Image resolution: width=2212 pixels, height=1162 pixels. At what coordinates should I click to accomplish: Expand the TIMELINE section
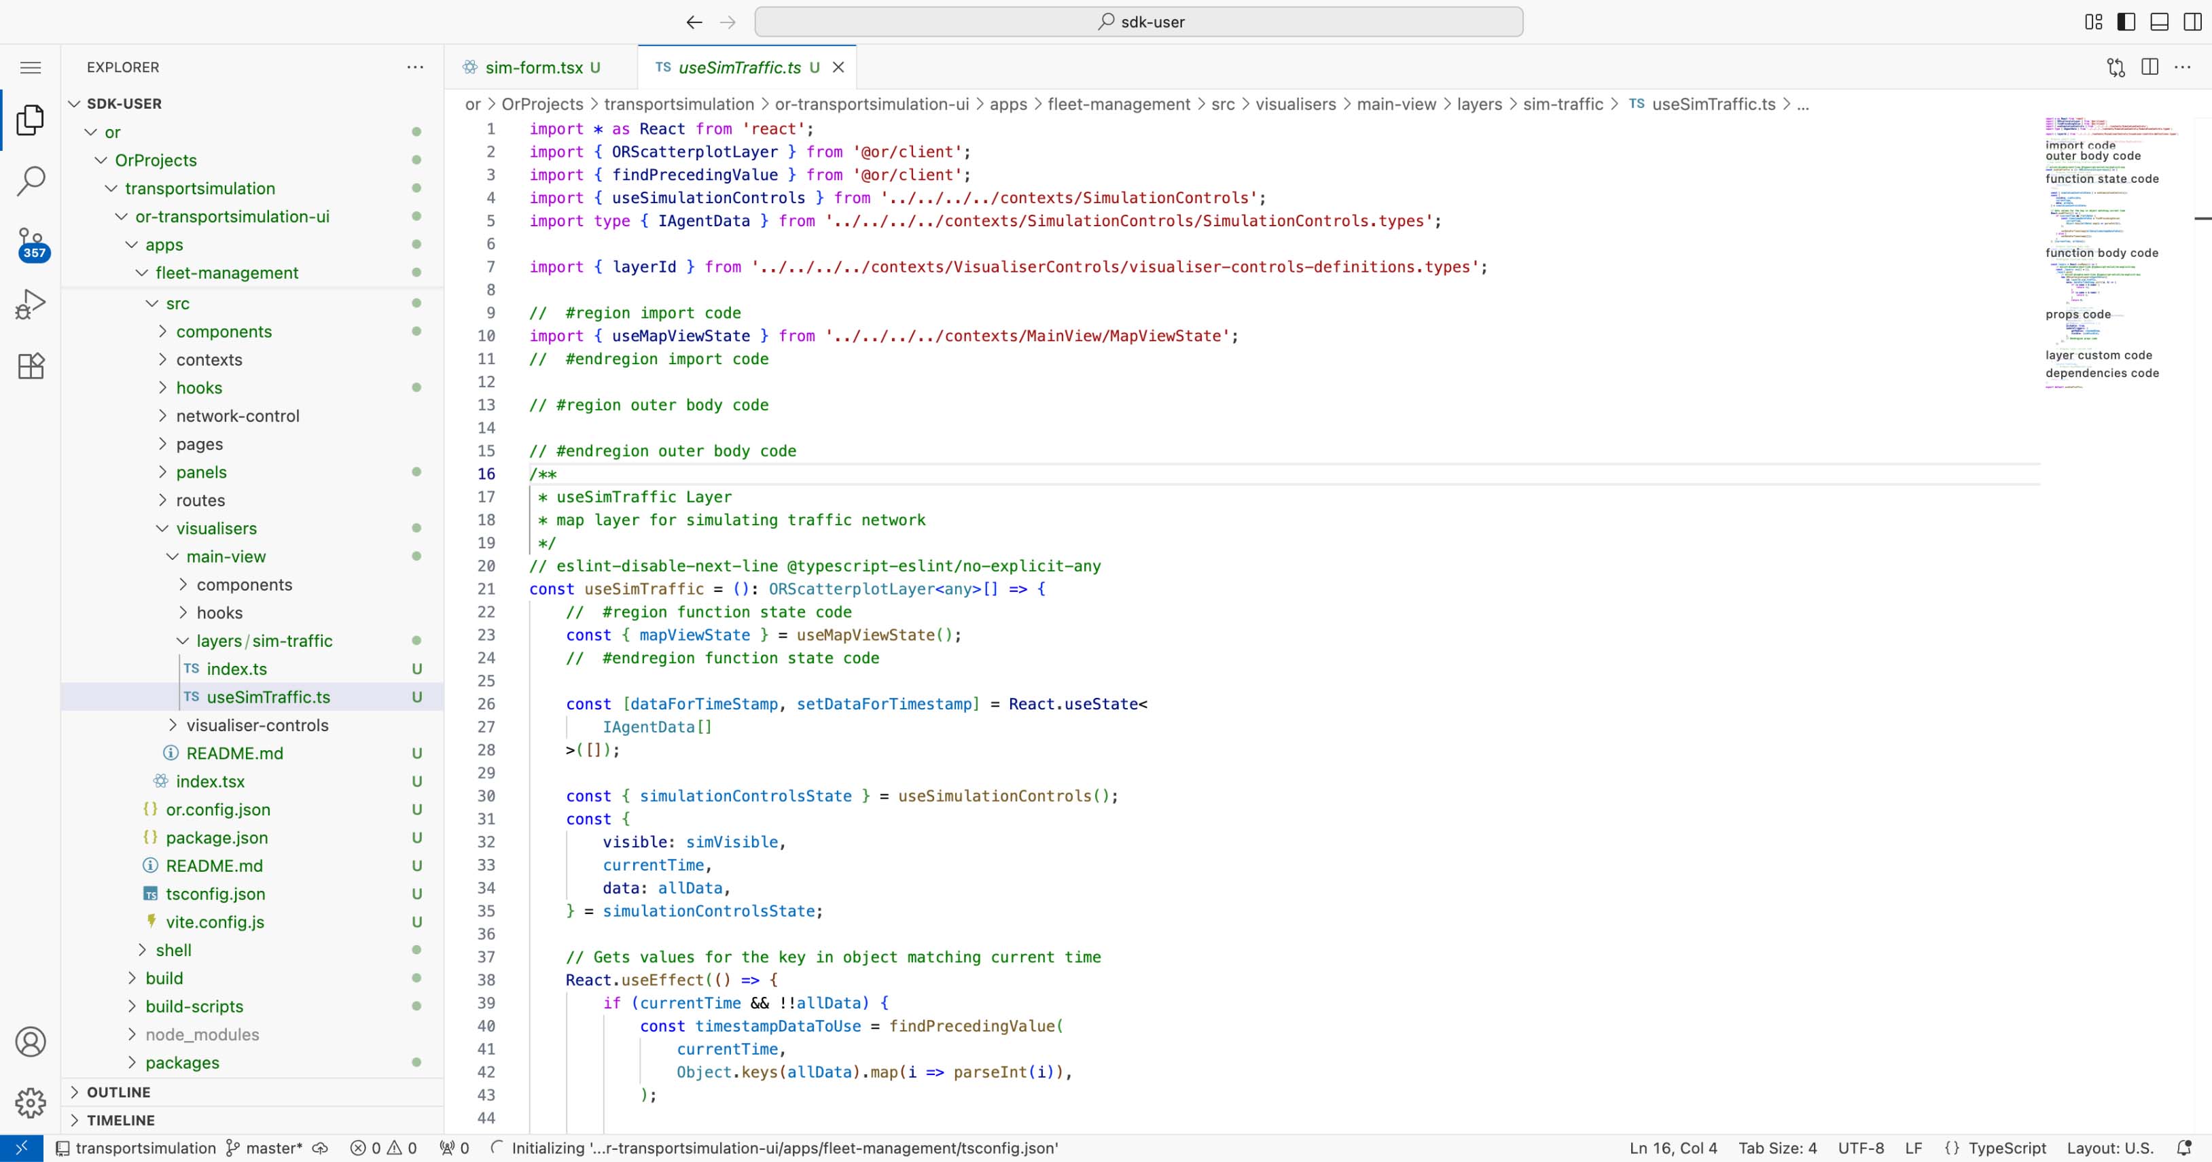(253, 1121)
